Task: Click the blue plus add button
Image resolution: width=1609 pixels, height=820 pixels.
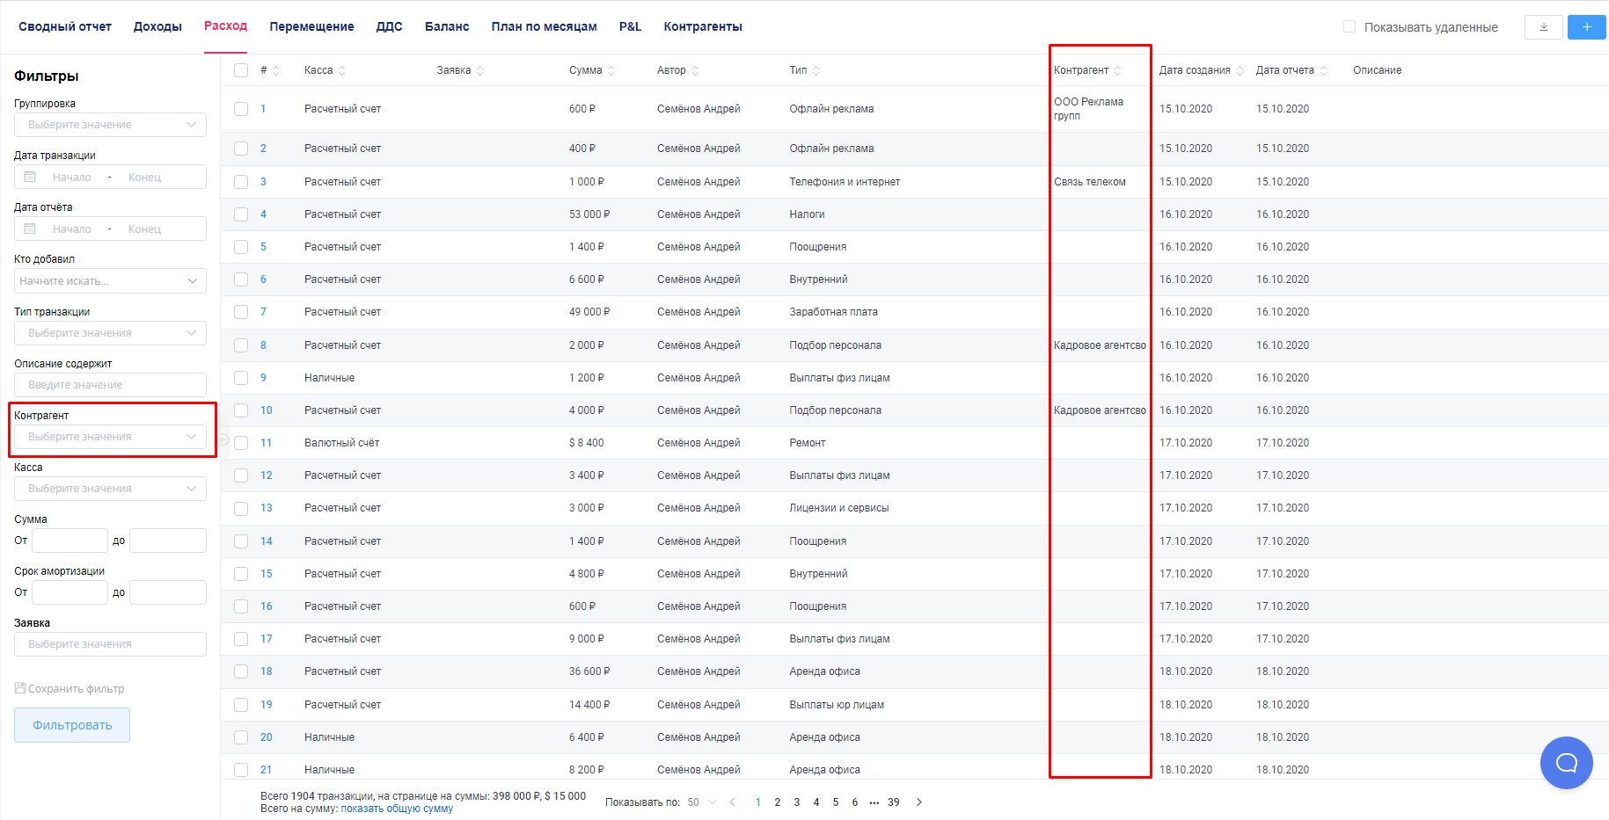Action: [x=1586, y=27]
